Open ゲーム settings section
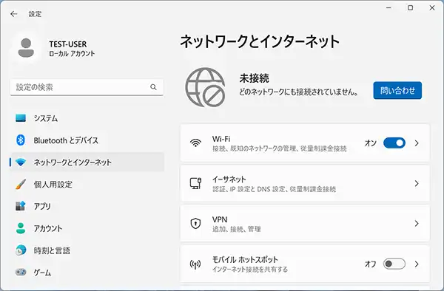Viewport: 444px width, 291px height. (87, 273)
